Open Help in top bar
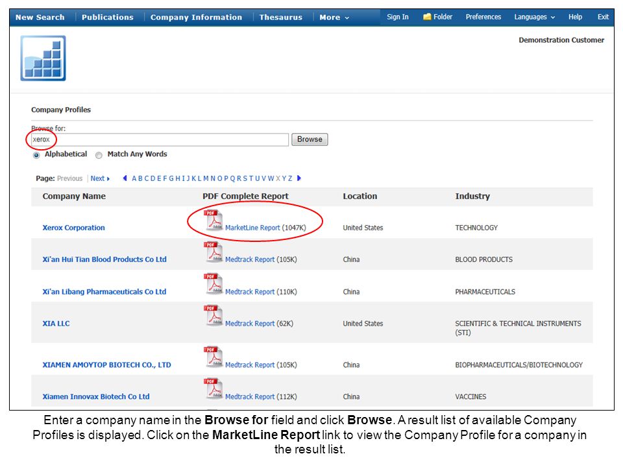 575,17
